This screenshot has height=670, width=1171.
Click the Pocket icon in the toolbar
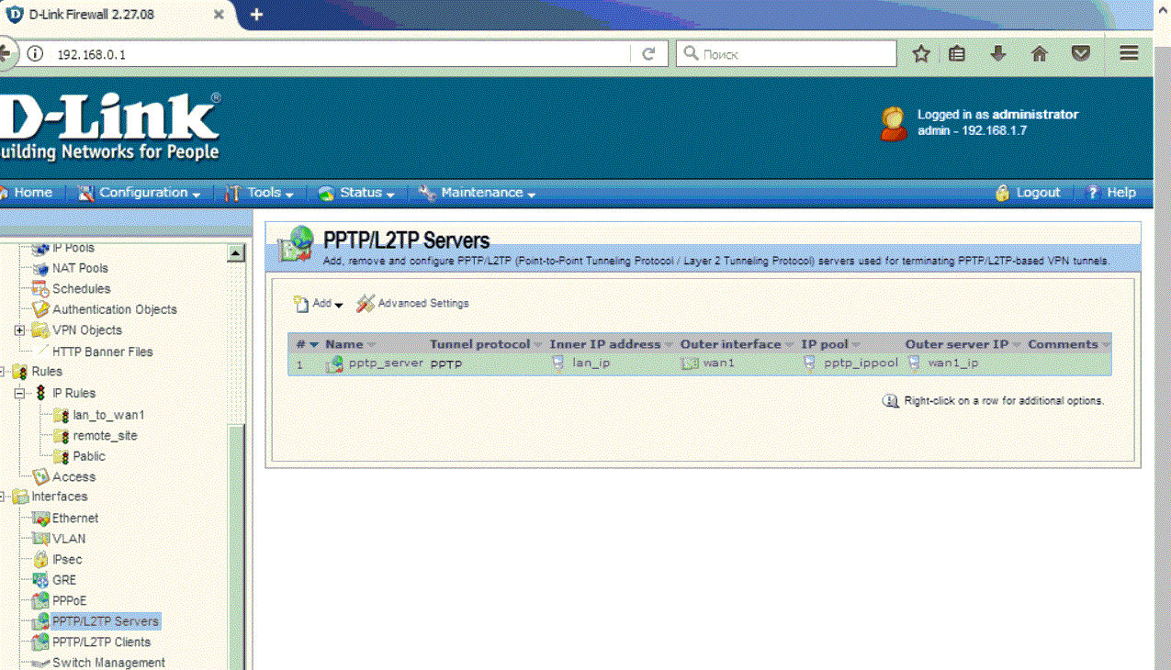(x=1081, y=54)
